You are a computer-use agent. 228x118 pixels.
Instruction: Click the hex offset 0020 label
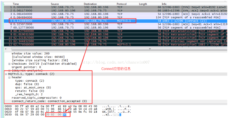pos(8,112)
